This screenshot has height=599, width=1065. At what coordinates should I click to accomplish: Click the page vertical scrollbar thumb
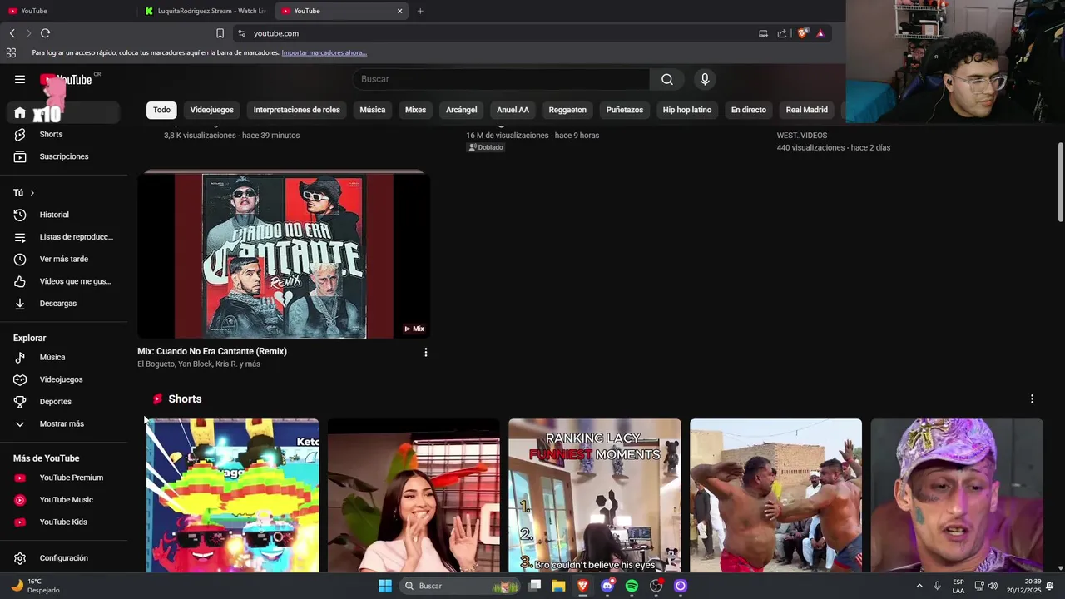pos(1060,182)
